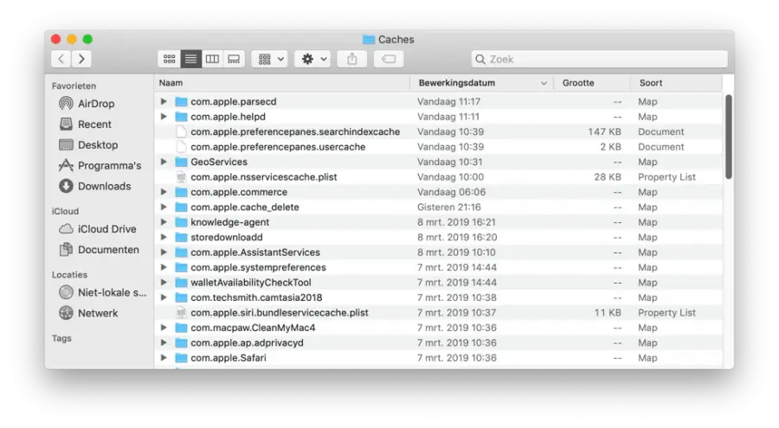The width and height of the screenshot is (779, 428).
Task: Click the Caches folder icon in title bar
Action: point(368,39)
